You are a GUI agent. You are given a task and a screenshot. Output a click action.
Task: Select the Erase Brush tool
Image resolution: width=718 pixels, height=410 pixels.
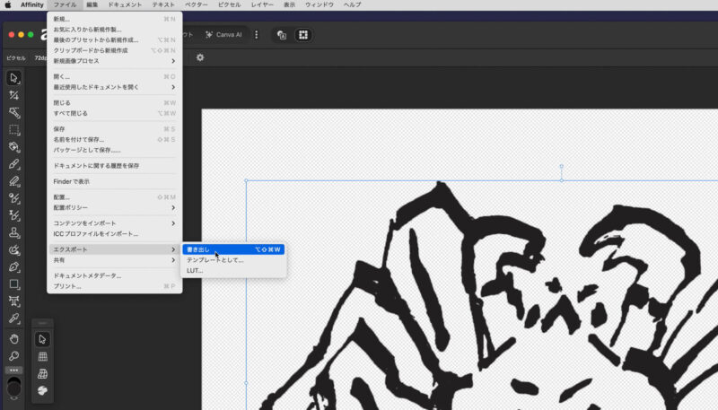click(13, 181)
